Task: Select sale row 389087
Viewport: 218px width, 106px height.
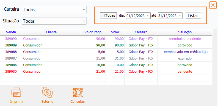Action: click(106, 58)
